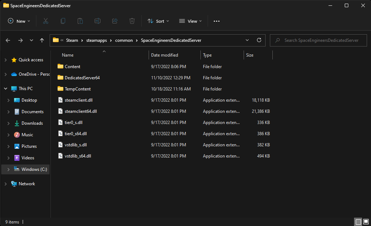Click the folder icon in address bar
The image size is (371, 226).
(x=56, y=40)
